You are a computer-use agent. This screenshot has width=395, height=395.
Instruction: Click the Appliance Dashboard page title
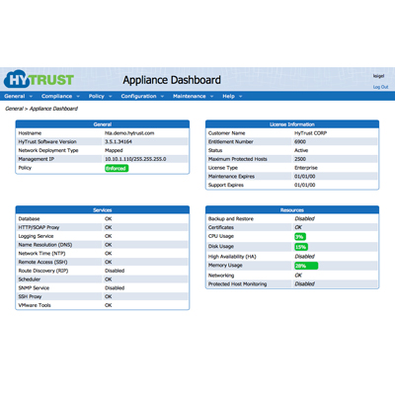tap(172, 80)
